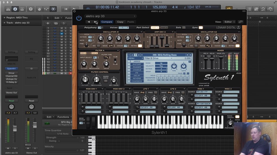Toggle Mono Legato switch

(237, 117)
